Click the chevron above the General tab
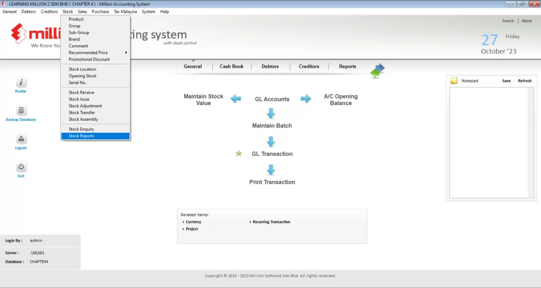The image size is (541, 288). pyautogui.click(x=193, y=60)
